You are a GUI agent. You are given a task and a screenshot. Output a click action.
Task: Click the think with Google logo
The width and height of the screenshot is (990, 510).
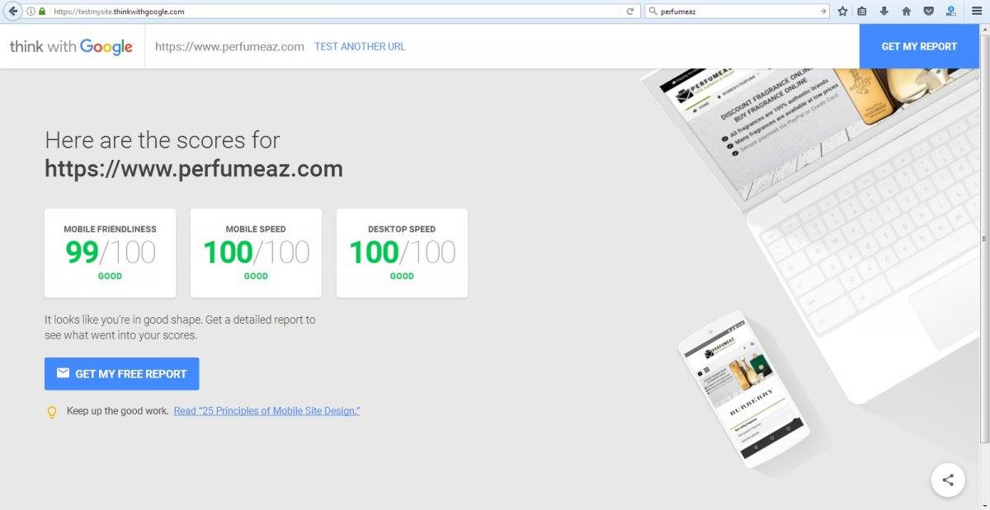pyautogui.click(x=72, y=47)
